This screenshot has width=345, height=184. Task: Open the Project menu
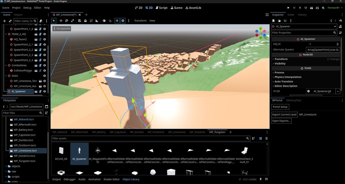[16, 8]
